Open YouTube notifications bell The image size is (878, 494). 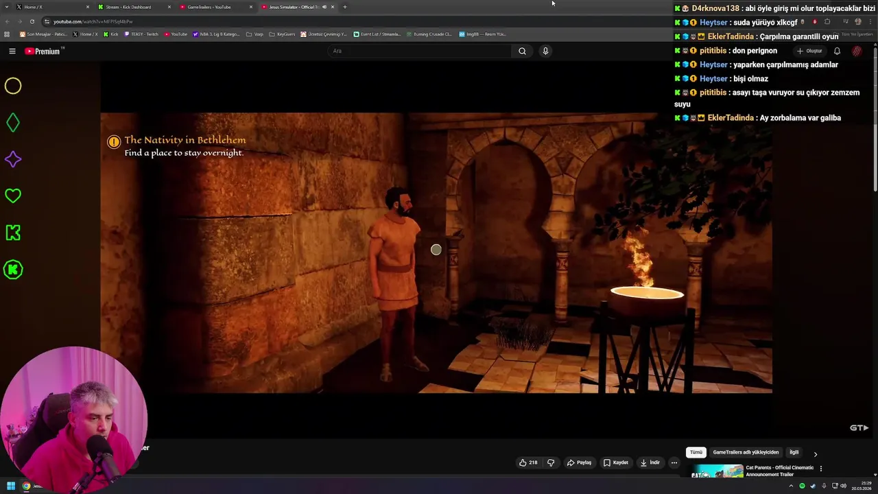[x=837, y=51]
